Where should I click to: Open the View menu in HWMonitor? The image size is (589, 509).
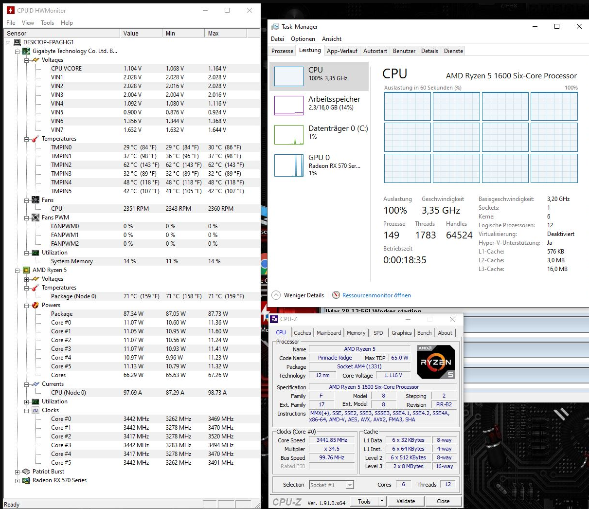[28, 23]
